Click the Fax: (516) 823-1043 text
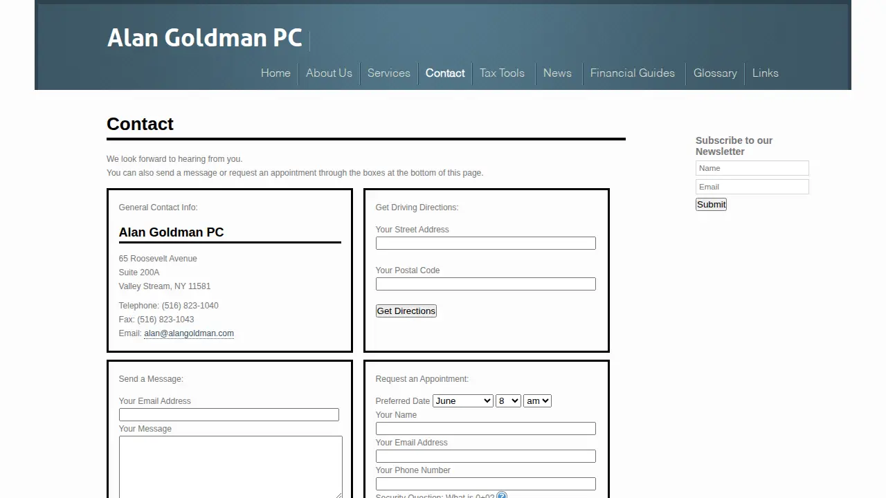This screenshot has height=498, width=886. pyautogui.click(x=156, y=320)
